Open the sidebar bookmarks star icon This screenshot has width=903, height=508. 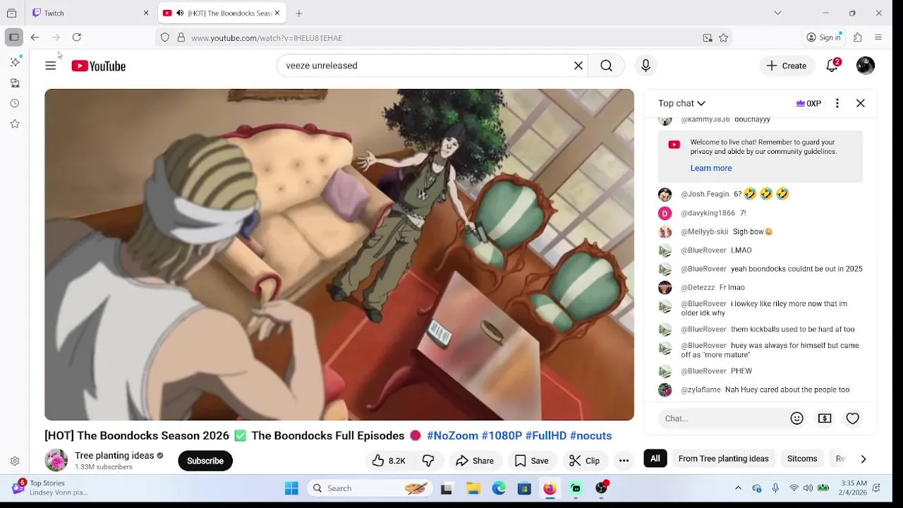click(x=15, y=123)
